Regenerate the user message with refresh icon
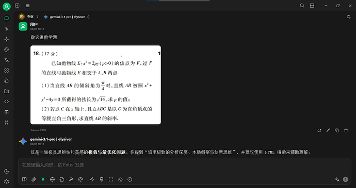Viewport: 356px width, 188px height. pos(319,130)
